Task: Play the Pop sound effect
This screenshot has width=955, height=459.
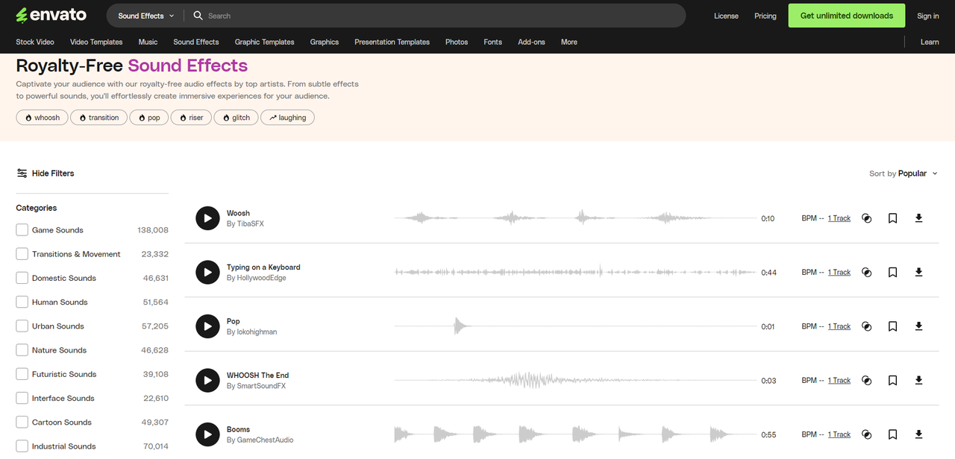Action: point(207,326)
